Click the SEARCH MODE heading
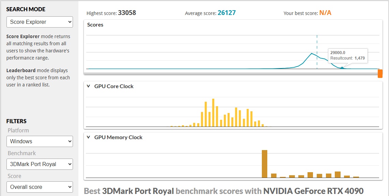 26,10
